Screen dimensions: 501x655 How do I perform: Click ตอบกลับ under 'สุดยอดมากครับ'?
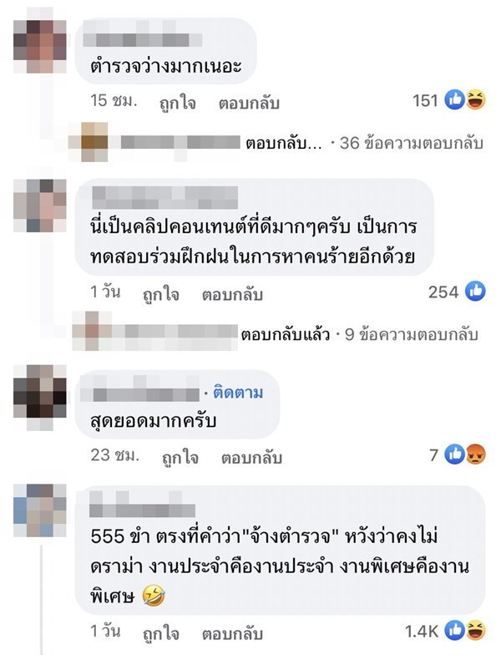tap(252, 457)
